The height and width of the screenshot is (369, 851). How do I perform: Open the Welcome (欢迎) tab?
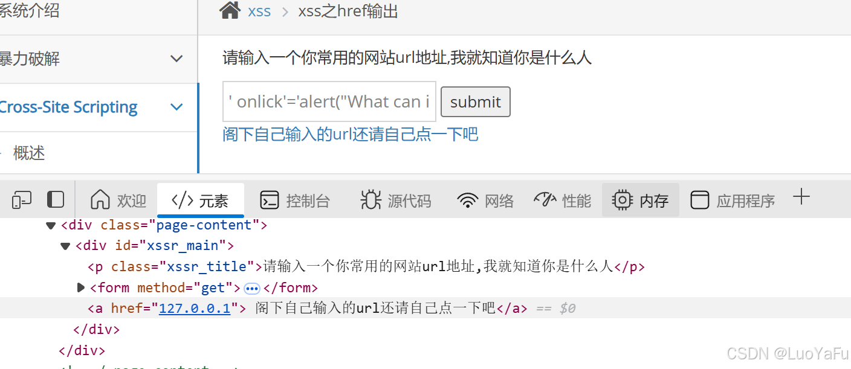point(118,201)
